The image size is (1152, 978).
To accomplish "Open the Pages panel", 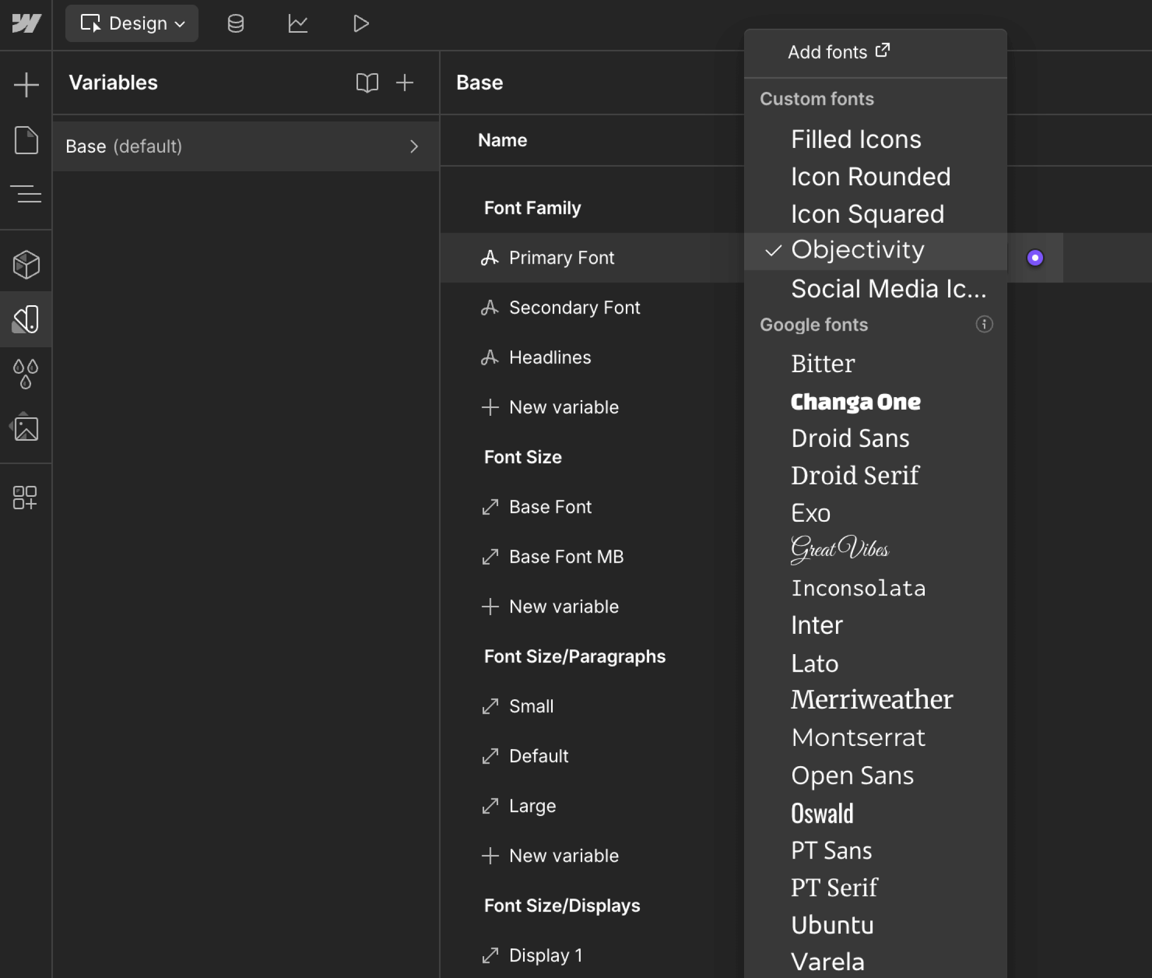I will [x=26, y=140].
